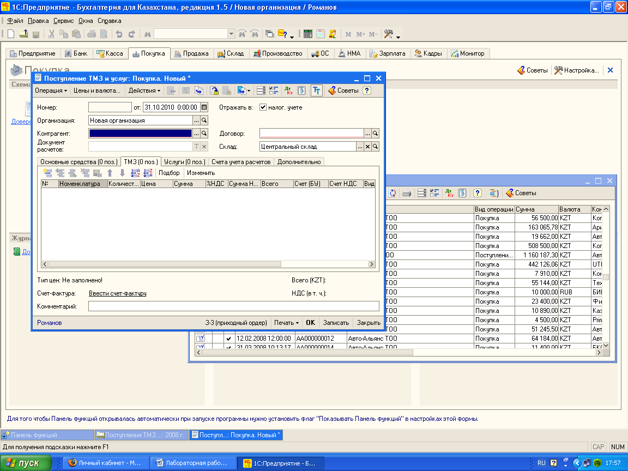Click the printer icon in journal window toolbar
This screenshot has width=628, height=471.
pos(407,194)
